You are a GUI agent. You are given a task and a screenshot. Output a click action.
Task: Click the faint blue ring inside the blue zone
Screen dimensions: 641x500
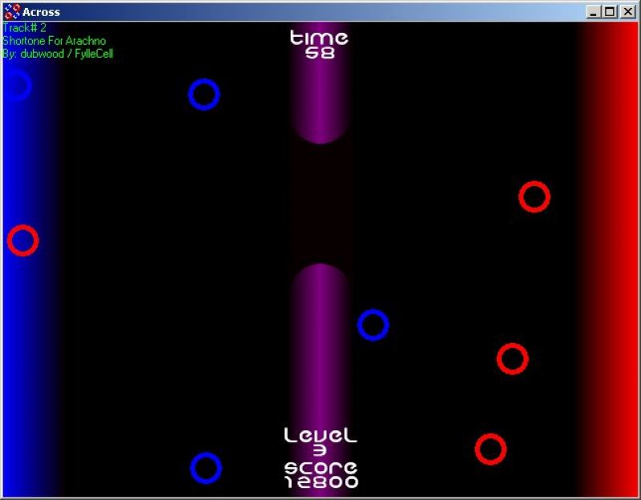click(16, 86)
